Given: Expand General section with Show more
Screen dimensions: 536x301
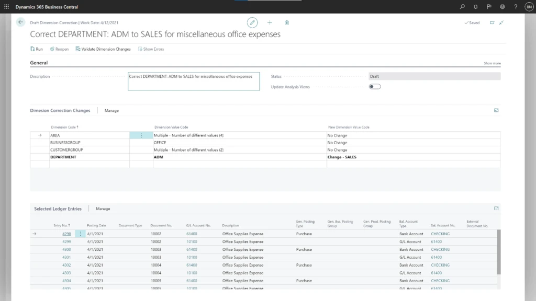Looking at the screenshot, I should coord(492,63).
